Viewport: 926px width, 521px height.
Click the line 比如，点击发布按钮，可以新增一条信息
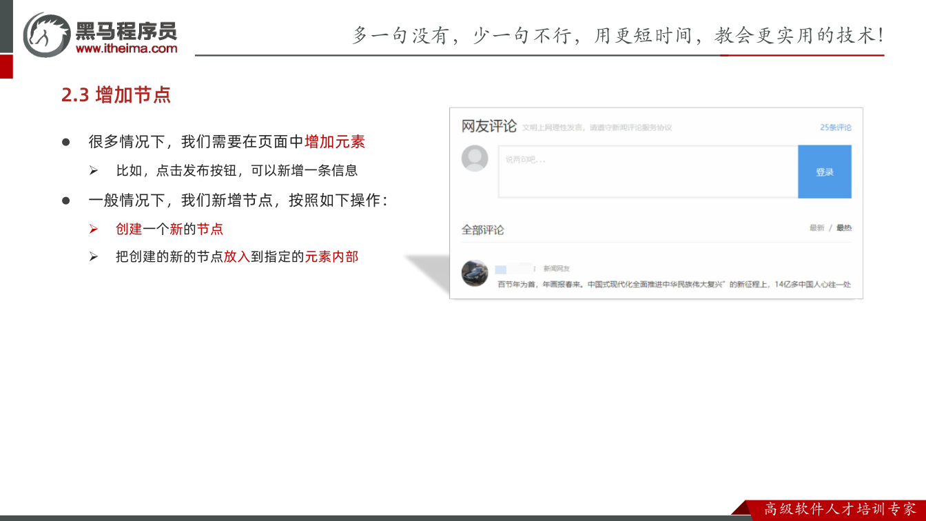pyautogui.click(x=237, y=170)
